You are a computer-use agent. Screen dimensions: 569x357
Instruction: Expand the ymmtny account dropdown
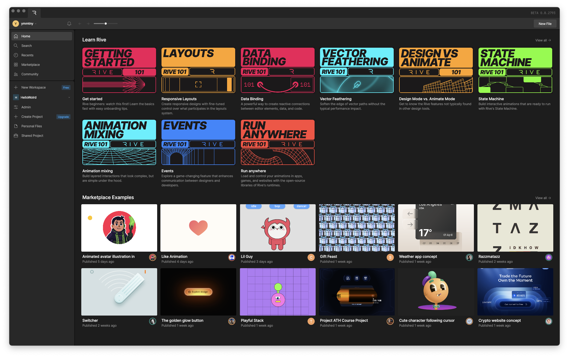(x=35, y=24)
